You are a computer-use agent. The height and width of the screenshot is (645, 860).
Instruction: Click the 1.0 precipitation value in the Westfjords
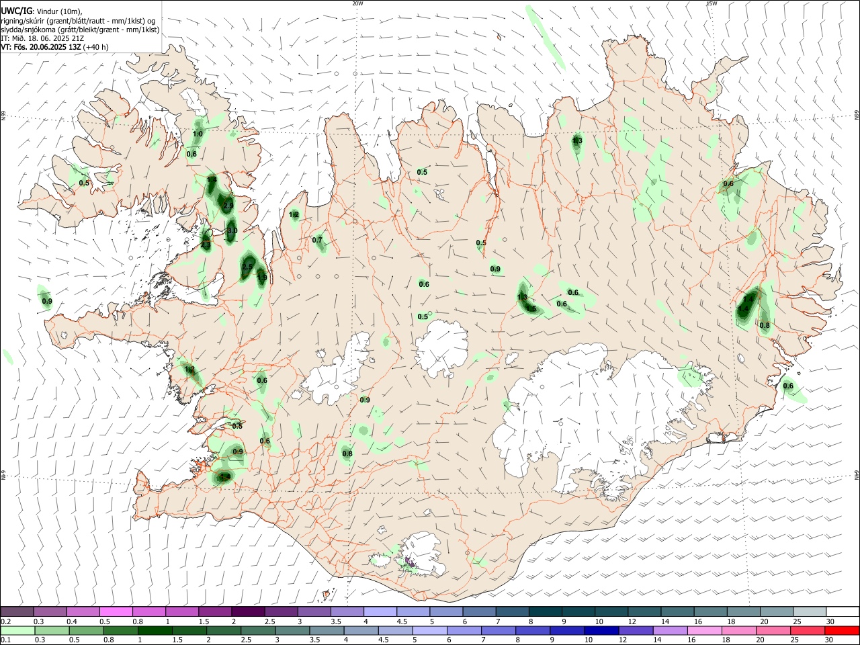[x=198, y=134]
